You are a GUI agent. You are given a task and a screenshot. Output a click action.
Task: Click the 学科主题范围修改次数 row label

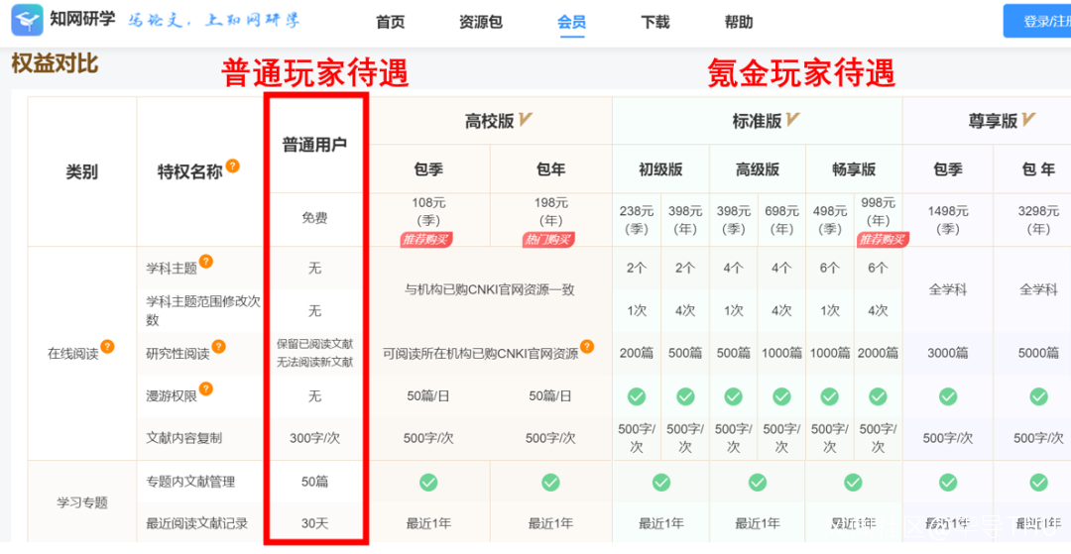pos(203,310)
